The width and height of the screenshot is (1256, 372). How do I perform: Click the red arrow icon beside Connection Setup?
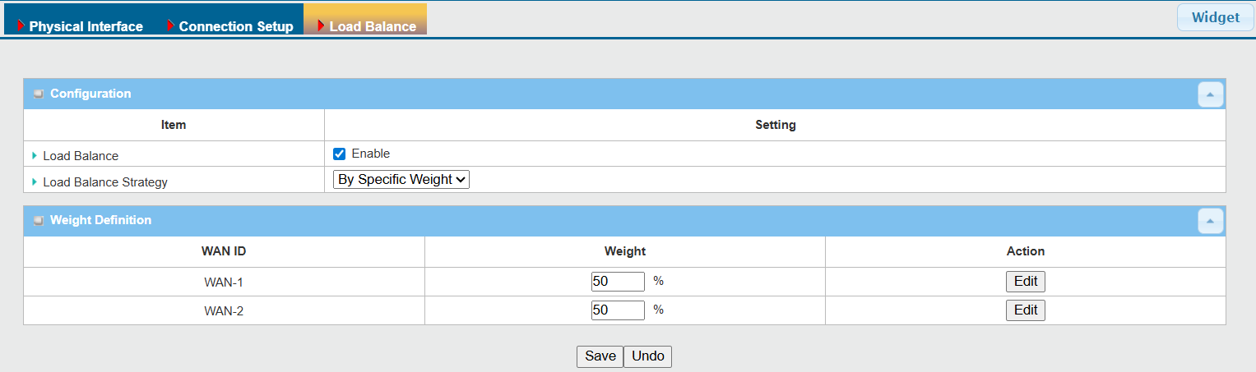point(171,25)
